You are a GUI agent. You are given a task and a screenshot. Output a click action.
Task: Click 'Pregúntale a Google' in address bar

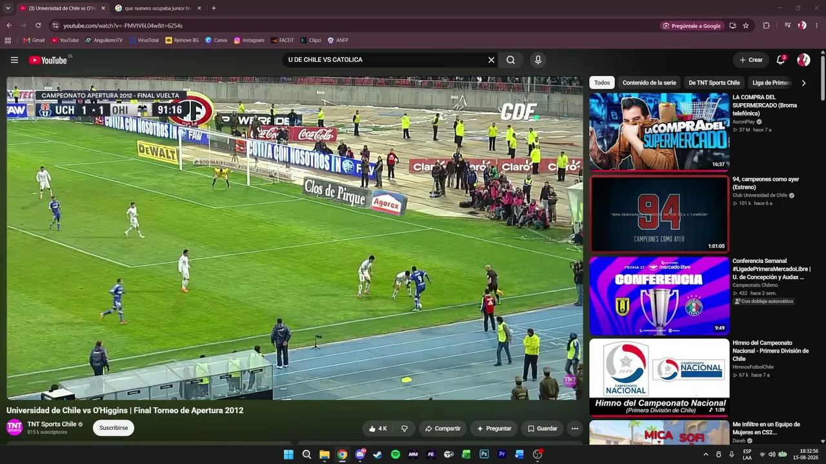click(x=692, y=26)
